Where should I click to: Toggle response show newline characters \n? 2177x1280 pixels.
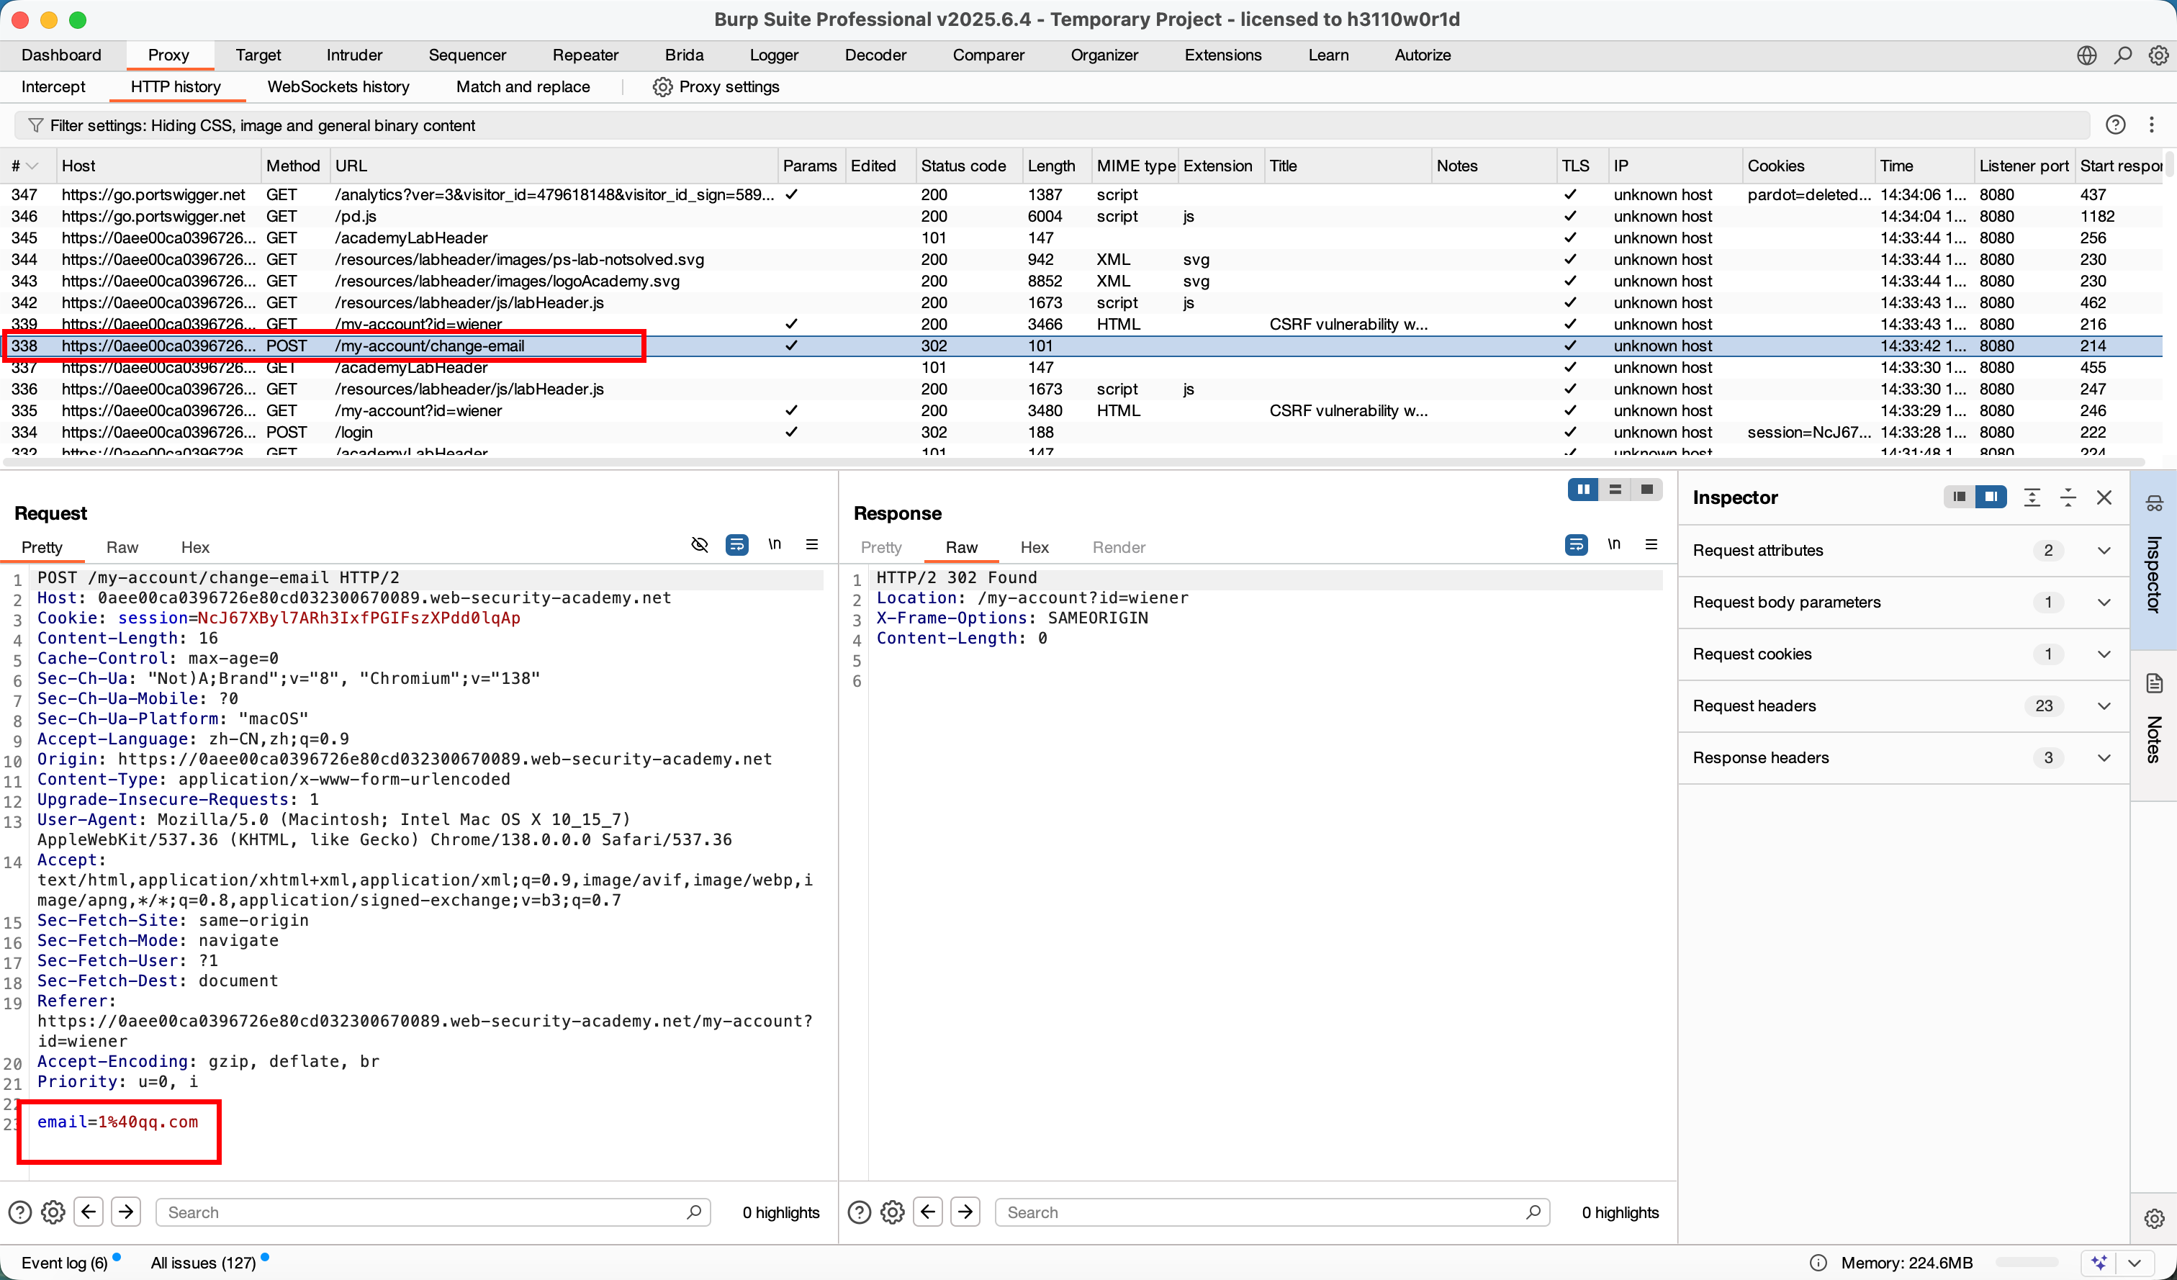(x=1613, y=545)
